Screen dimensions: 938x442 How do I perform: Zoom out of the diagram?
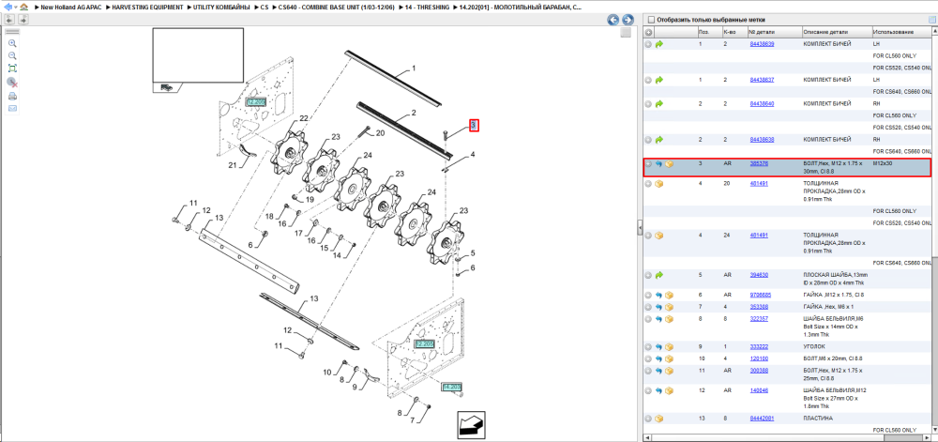click(x=12, y=55)
